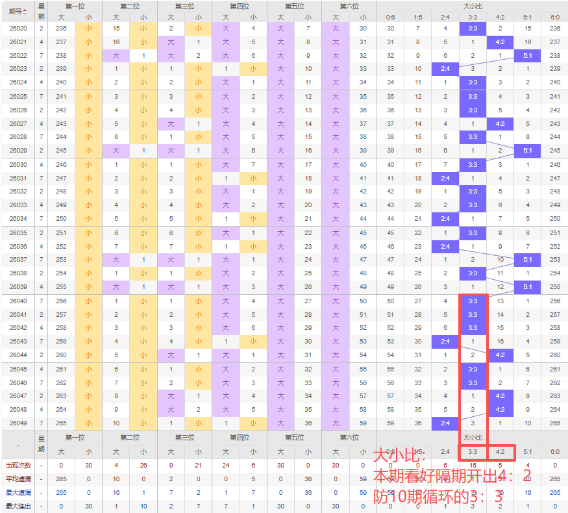The image size is (568, 513).
Task: Click the 5:1 cell in row 26022
Action: click(527, 56)
